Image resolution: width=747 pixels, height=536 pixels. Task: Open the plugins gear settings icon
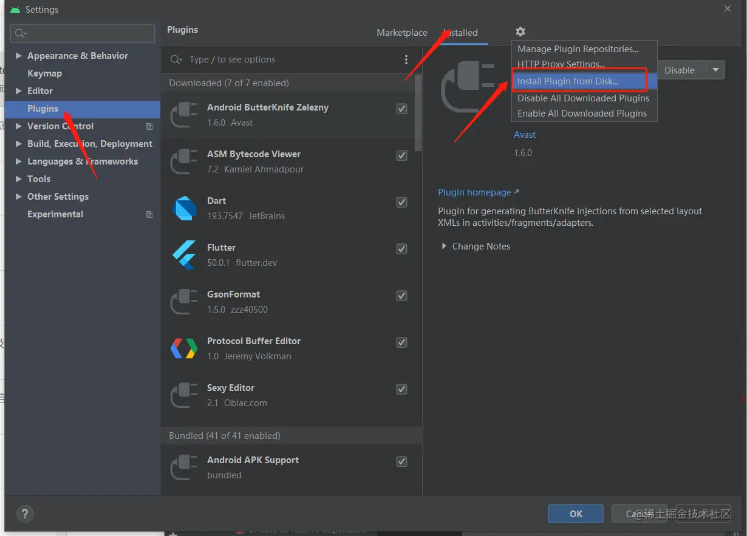click(520, 32)
